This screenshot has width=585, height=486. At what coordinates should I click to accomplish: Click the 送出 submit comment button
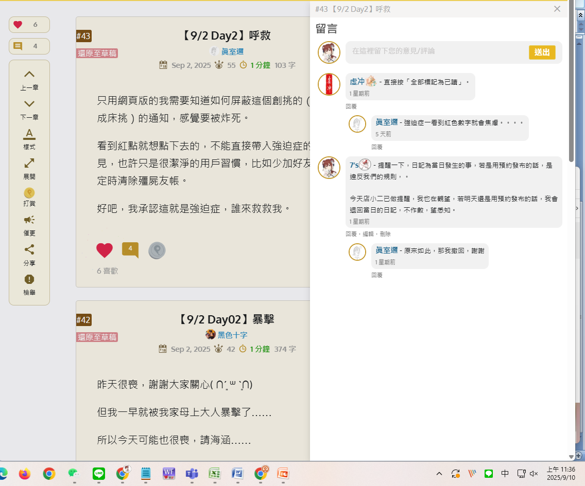pos(542,52)
